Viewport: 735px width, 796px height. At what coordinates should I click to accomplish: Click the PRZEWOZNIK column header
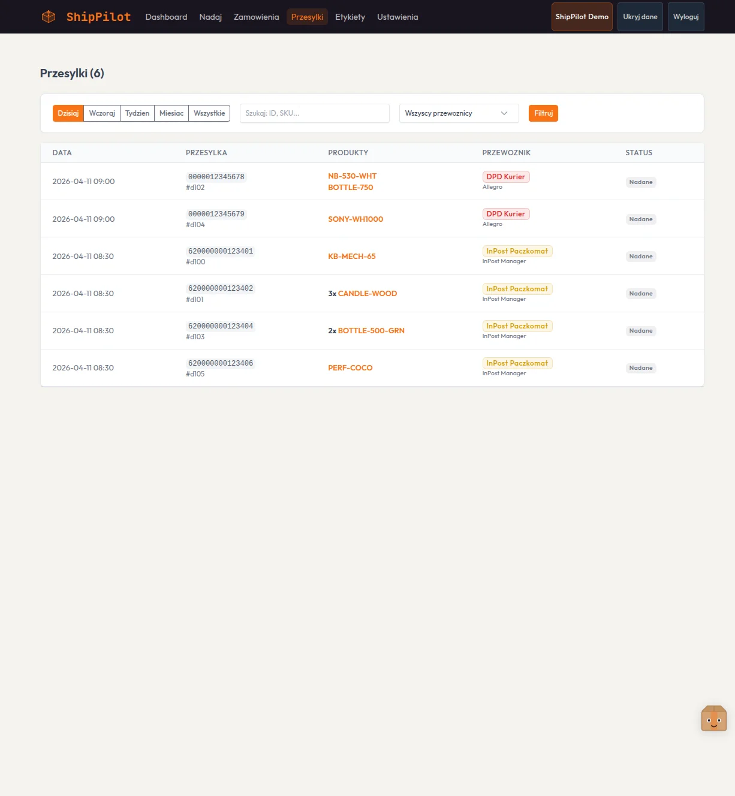[x=507, y=153]
